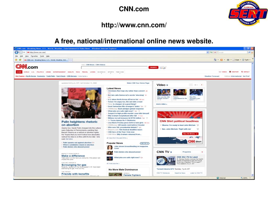Click the browser Back arrow button

click(16, 52)
